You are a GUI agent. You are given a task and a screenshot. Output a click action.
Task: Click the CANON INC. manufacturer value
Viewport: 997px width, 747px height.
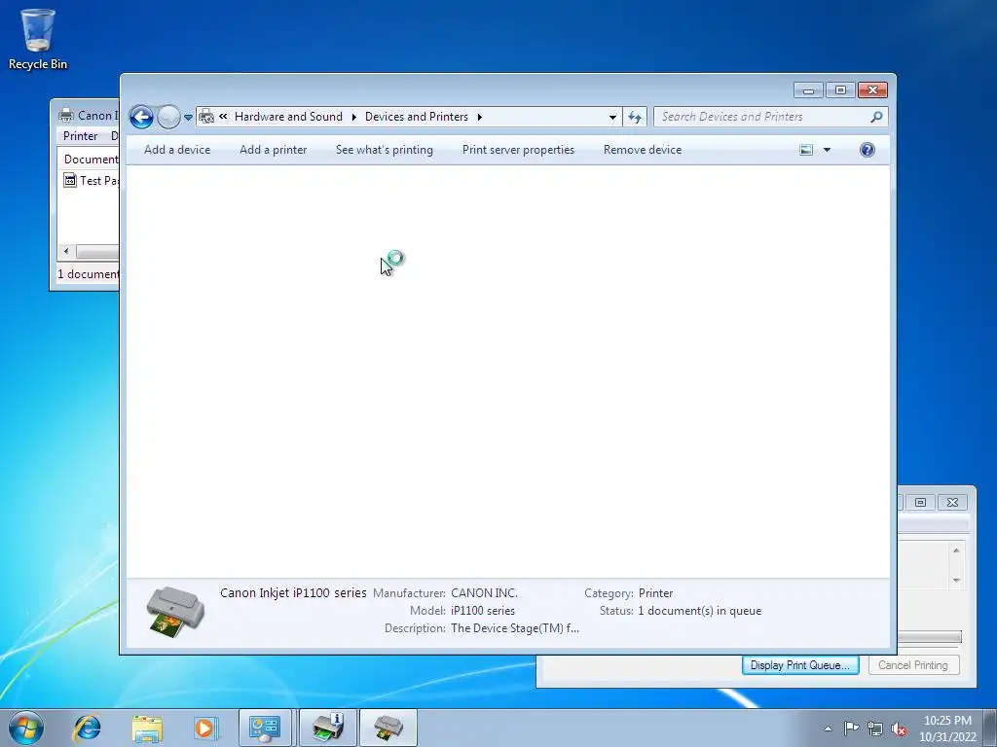tap(485, 593)
